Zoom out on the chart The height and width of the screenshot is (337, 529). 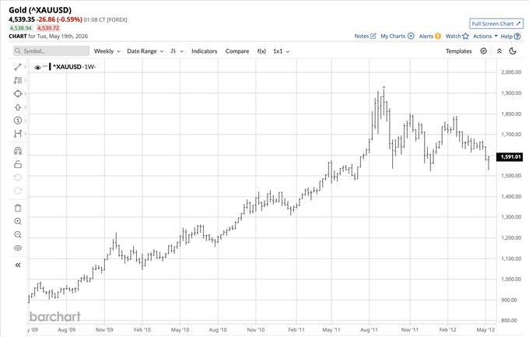18,235
